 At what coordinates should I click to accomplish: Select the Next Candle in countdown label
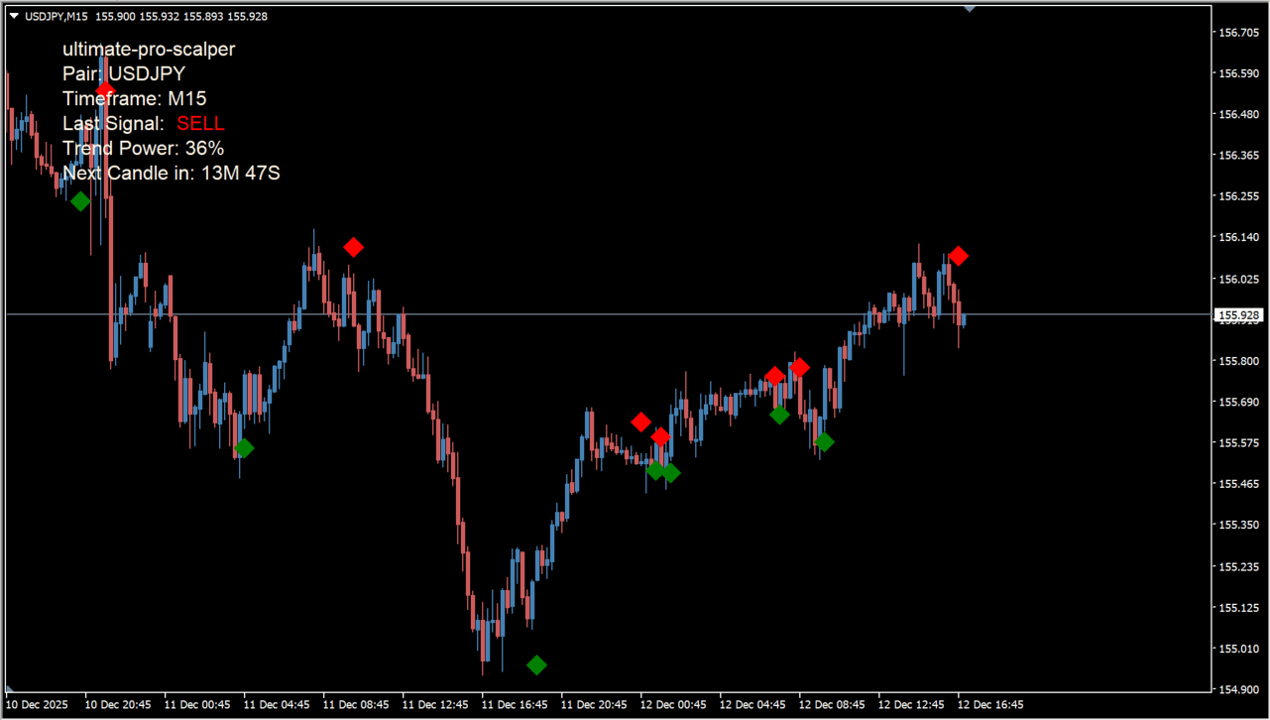pyautogui.click(x=172, y=174)
